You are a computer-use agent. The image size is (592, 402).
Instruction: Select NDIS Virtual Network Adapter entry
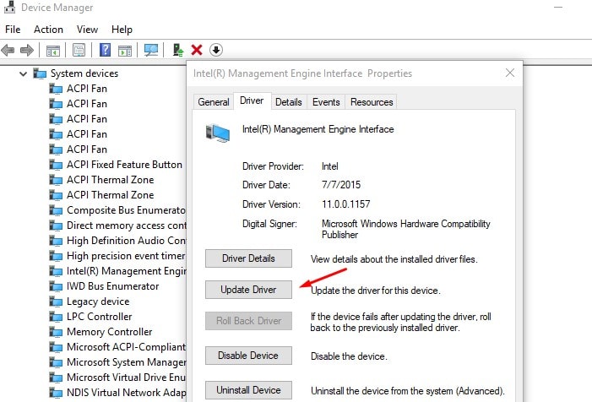coord(126,393)
